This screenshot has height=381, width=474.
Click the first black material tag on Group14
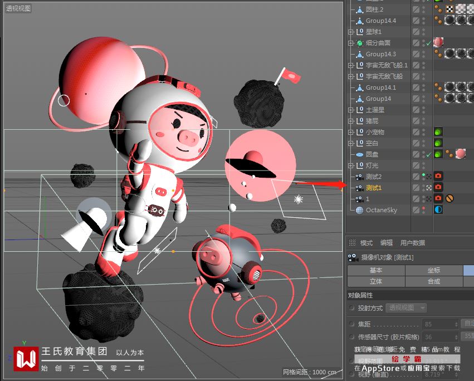(449, 98)
